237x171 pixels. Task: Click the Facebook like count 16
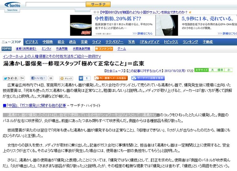coord(51,78)
